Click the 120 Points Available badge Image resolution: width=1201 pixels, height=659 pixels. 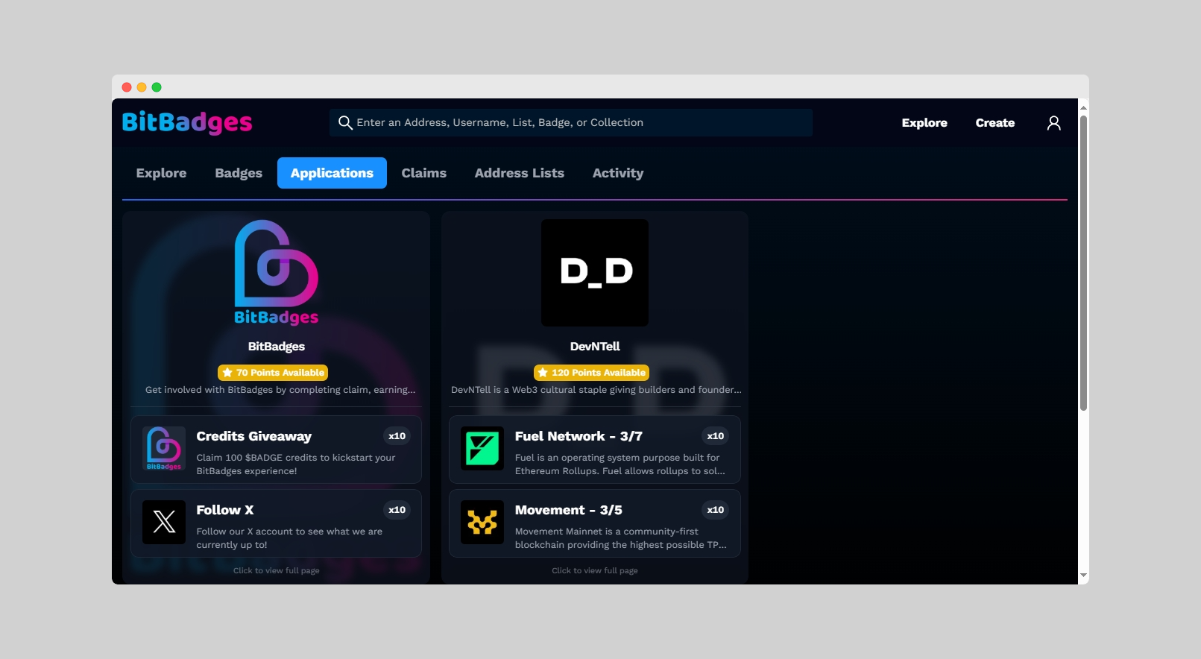coord(591,373)
